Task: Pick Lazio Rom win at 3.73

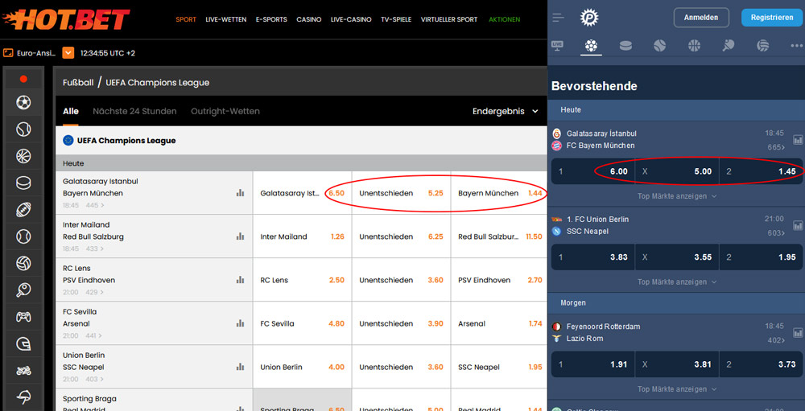Action: pos(761,364)
